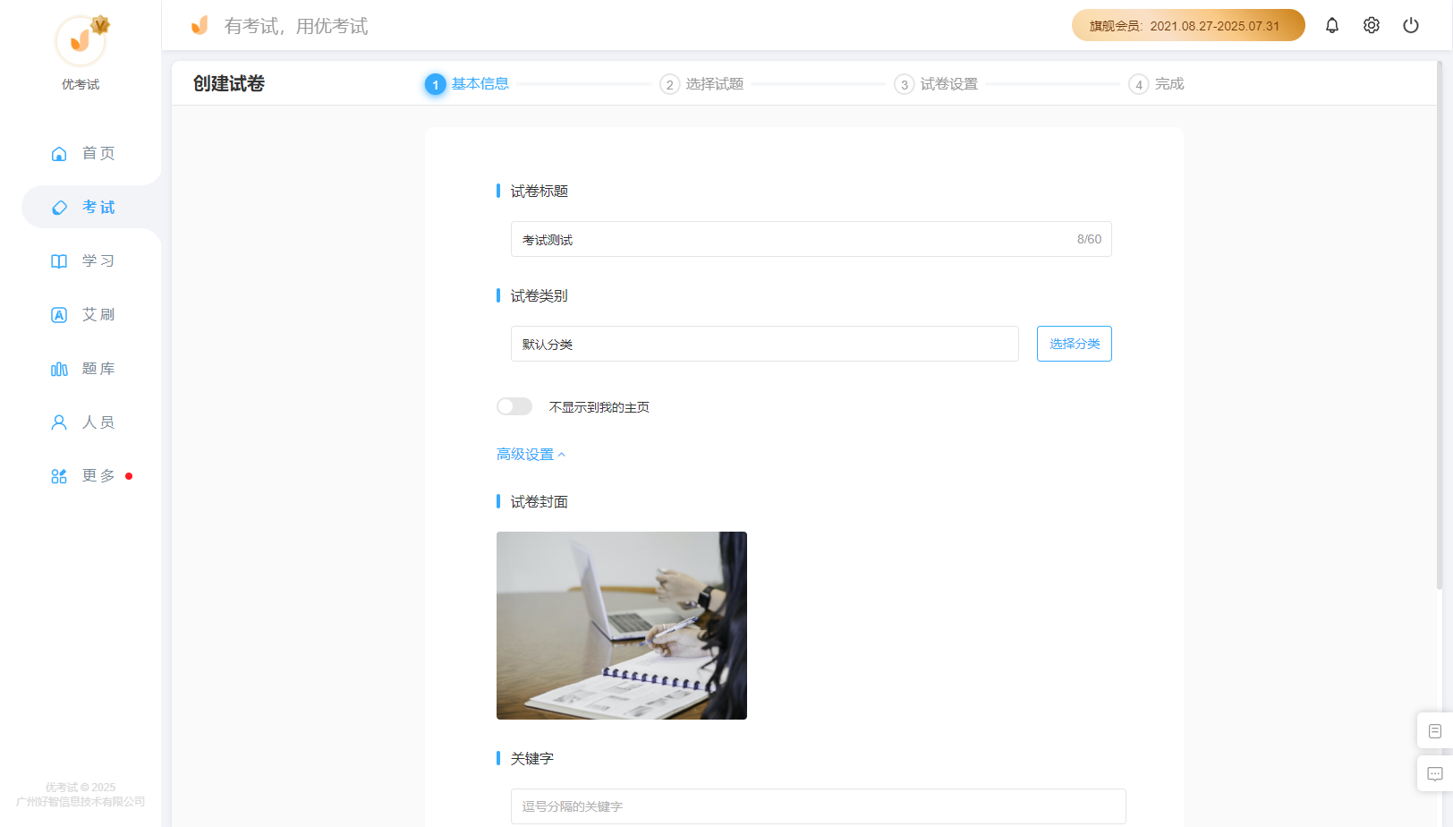Click the orange logo beside the slogan
The height and width of the screenshot is (827, 1453).
(200, 25)
